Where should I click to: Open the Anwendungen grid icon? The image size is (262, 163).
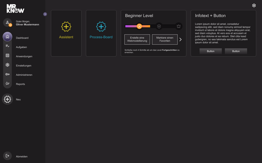(7, 55)
